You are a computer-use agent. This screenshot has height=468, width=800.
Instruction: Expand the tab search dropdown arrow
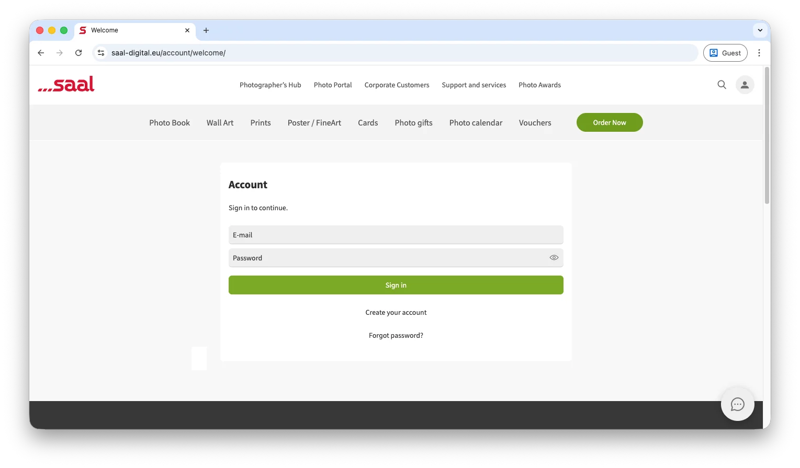[x=760, y=30]
